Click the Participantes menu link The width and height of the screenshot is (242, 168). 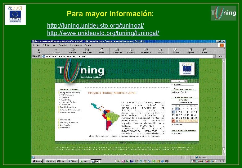click(68, 107)
